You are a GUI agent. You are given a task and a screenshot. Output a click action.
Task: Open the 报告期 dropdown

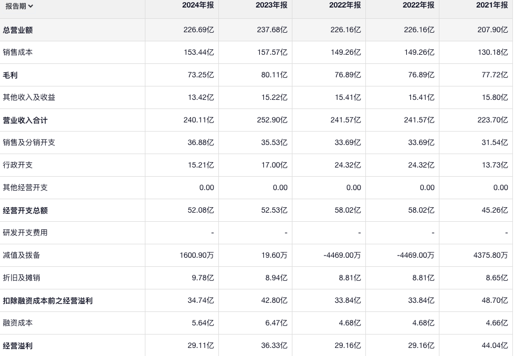(19, 6)
